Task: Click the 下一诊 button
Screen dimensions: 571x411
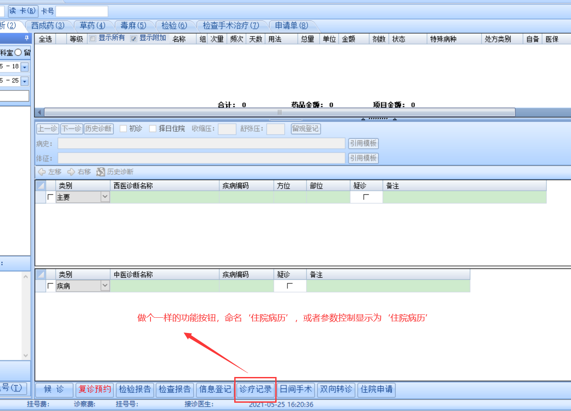Action: [x=72, y=129]
